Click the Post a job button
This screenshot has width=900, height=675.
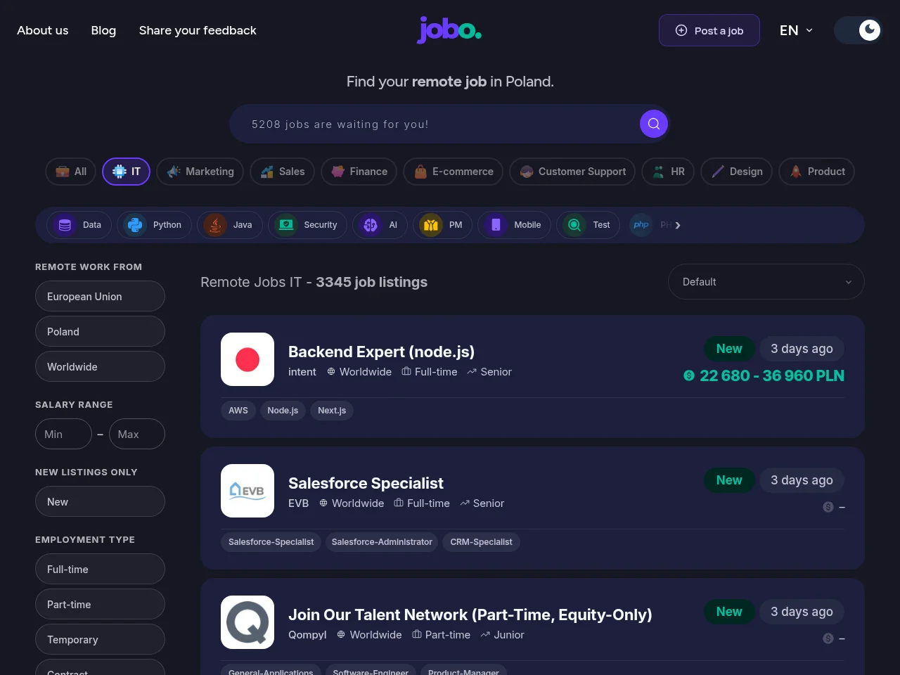tap(709, 30)
